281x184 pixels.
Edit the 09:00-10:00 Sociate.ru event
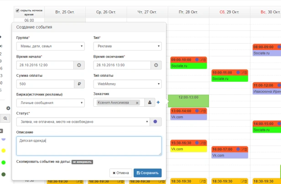(x=201, y=60)
